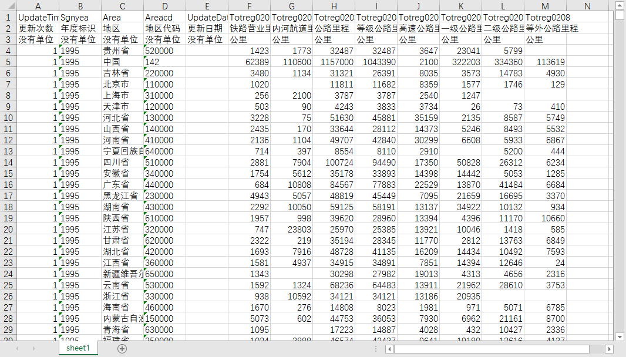Select area code cell 440000
The height and width of the screenshot is (357, 626).
(165, 184)
